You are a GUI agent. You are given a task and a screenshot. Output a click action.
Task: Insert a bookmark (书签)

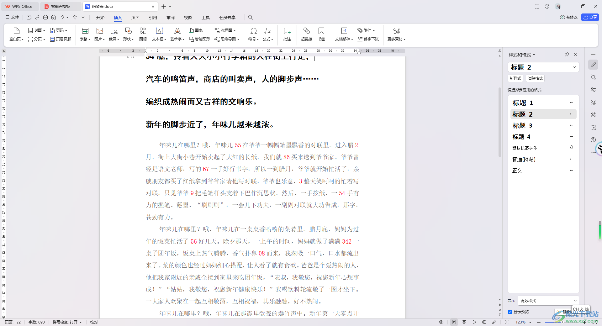[x=321, y=34]
